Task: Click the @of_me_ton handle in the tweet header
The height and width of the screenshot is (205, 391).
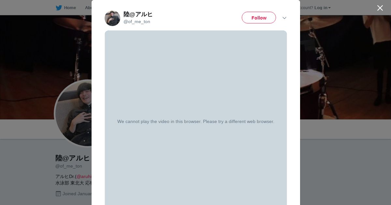Action: point(137,22)
